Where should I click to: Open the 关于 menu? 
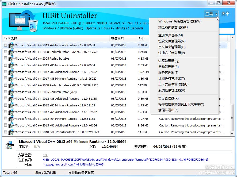tap(225, 14)
